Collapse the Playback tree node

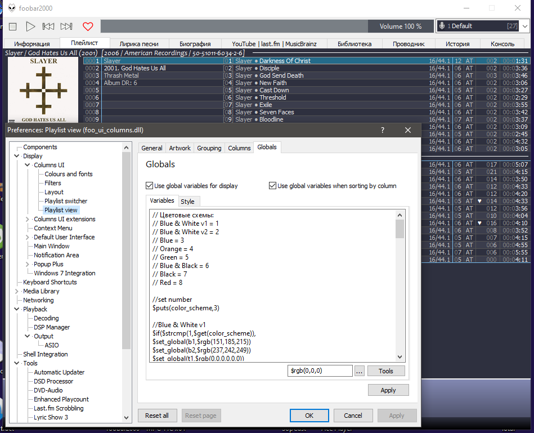[x=17, y=309]
